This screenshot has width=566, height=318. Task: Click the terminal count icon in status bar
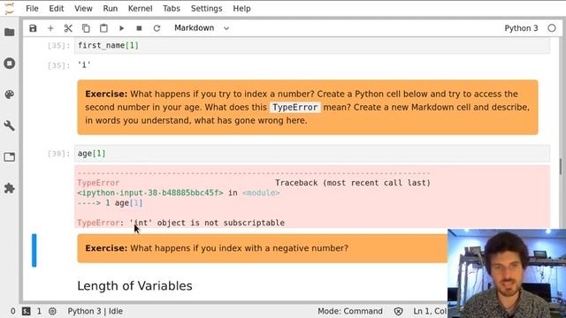[x=27, y=311]
